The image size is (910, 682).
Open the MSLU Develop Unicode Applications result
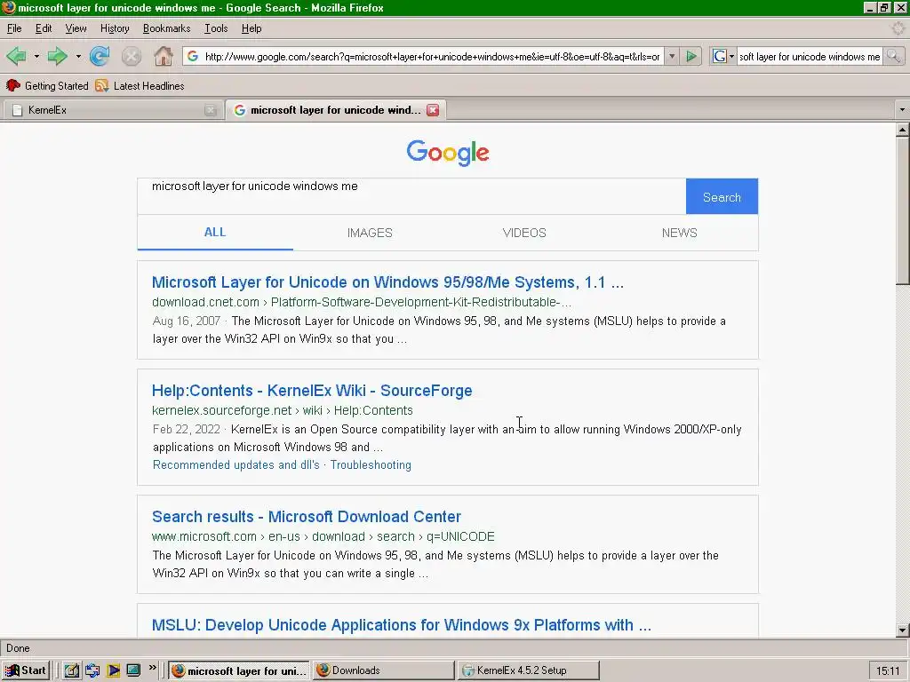click(x=401, y=625)
